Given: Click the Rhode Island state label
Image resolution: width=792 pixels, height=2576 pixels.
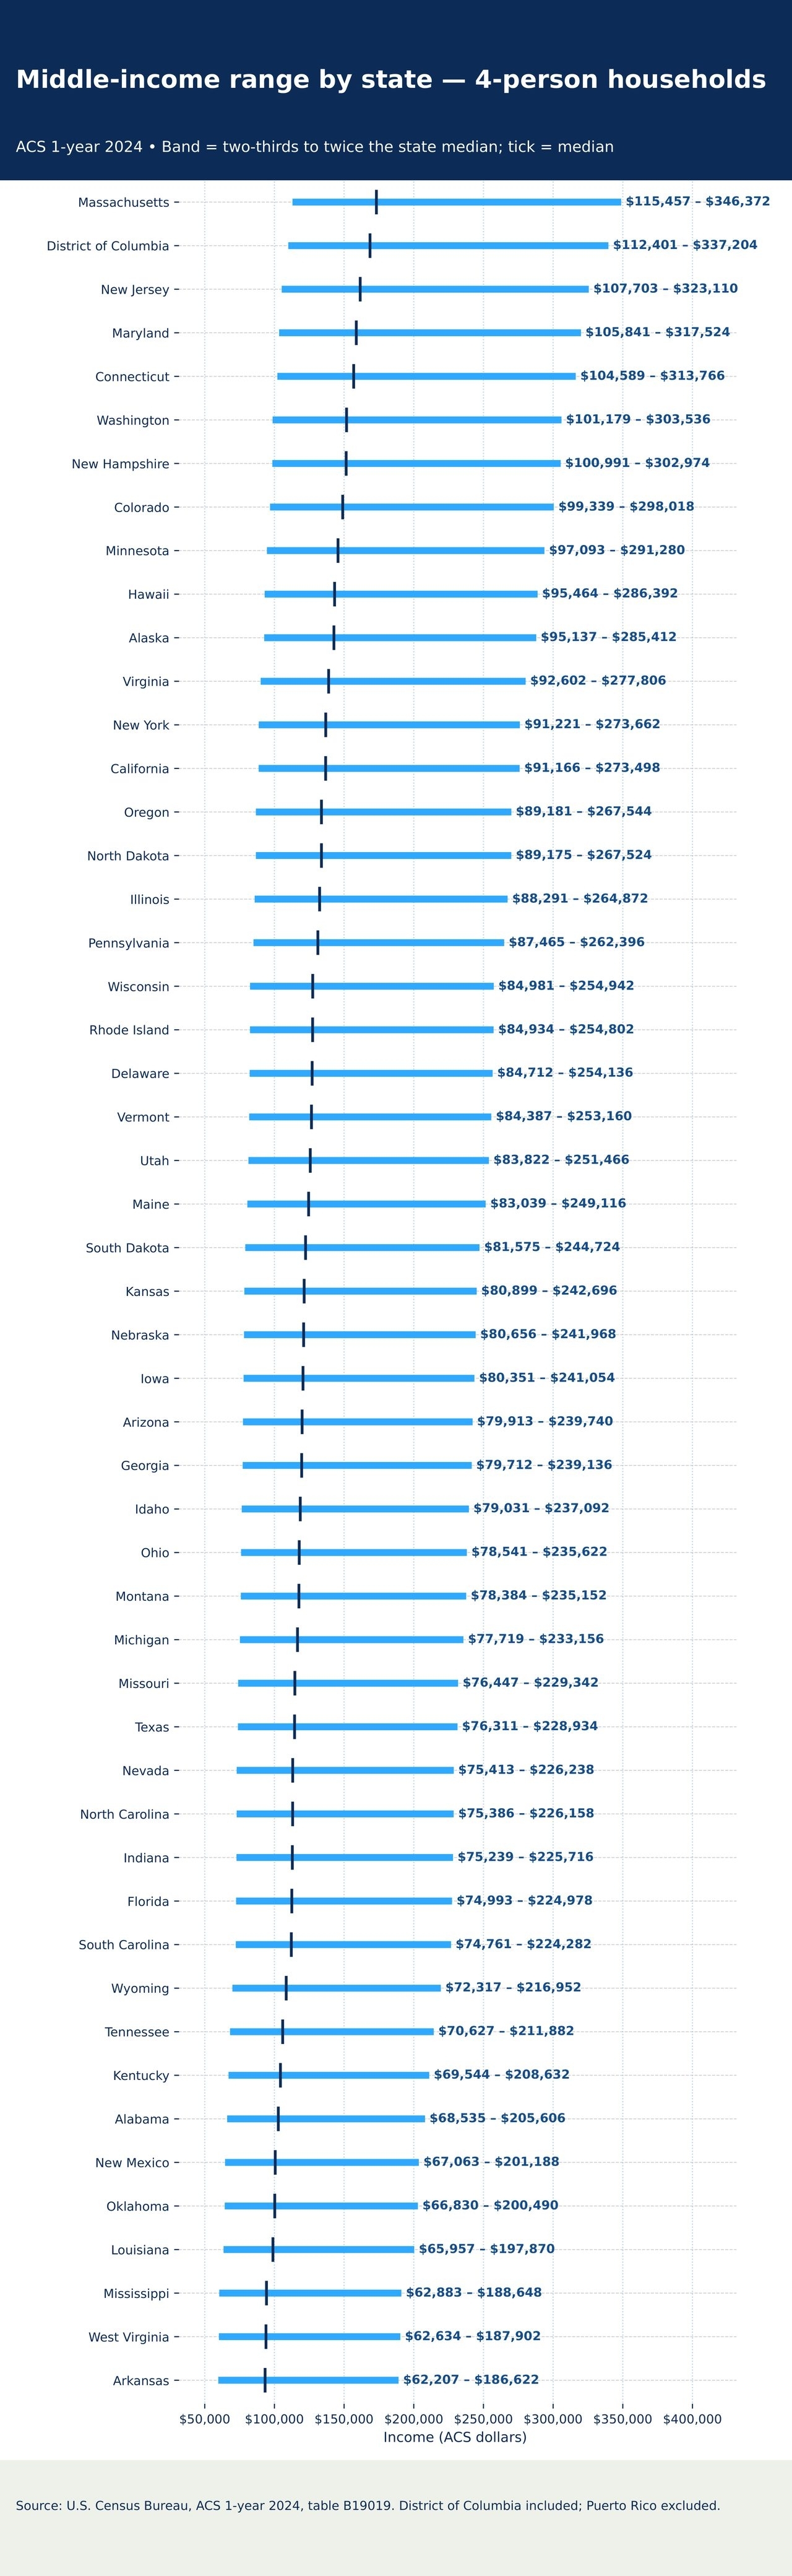Looking at the screenshot, I should pos(129,1030).
